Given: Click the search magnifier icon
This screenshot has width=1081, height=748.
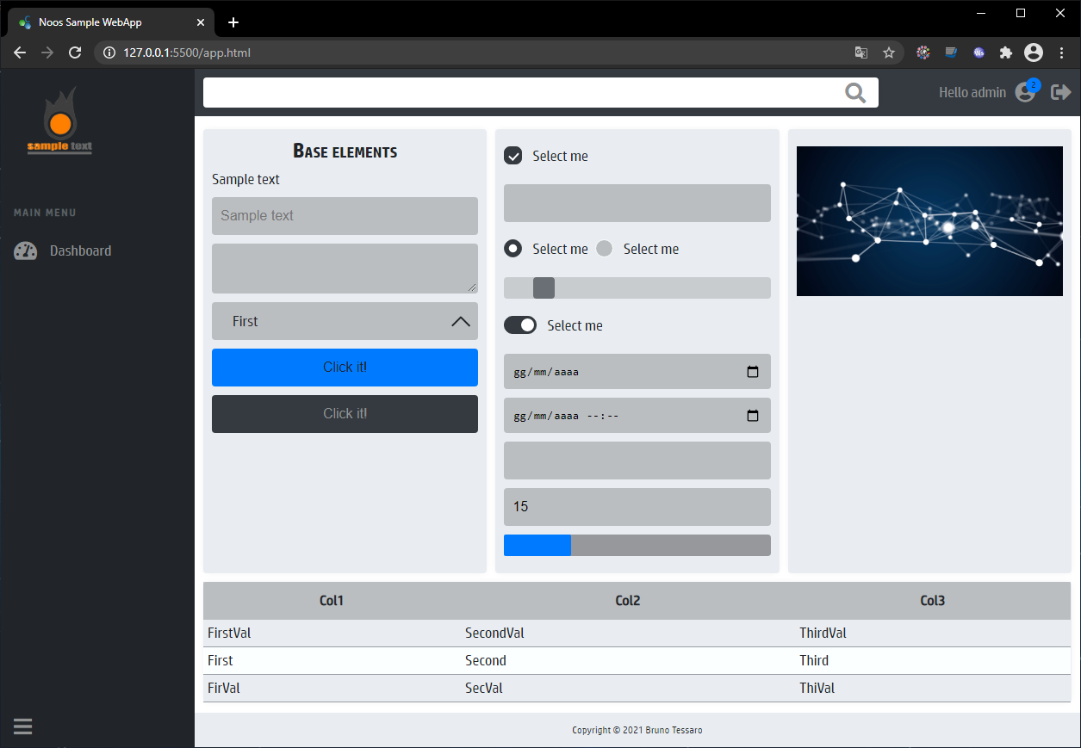Looking at the screenshot, I should point(855,93).
